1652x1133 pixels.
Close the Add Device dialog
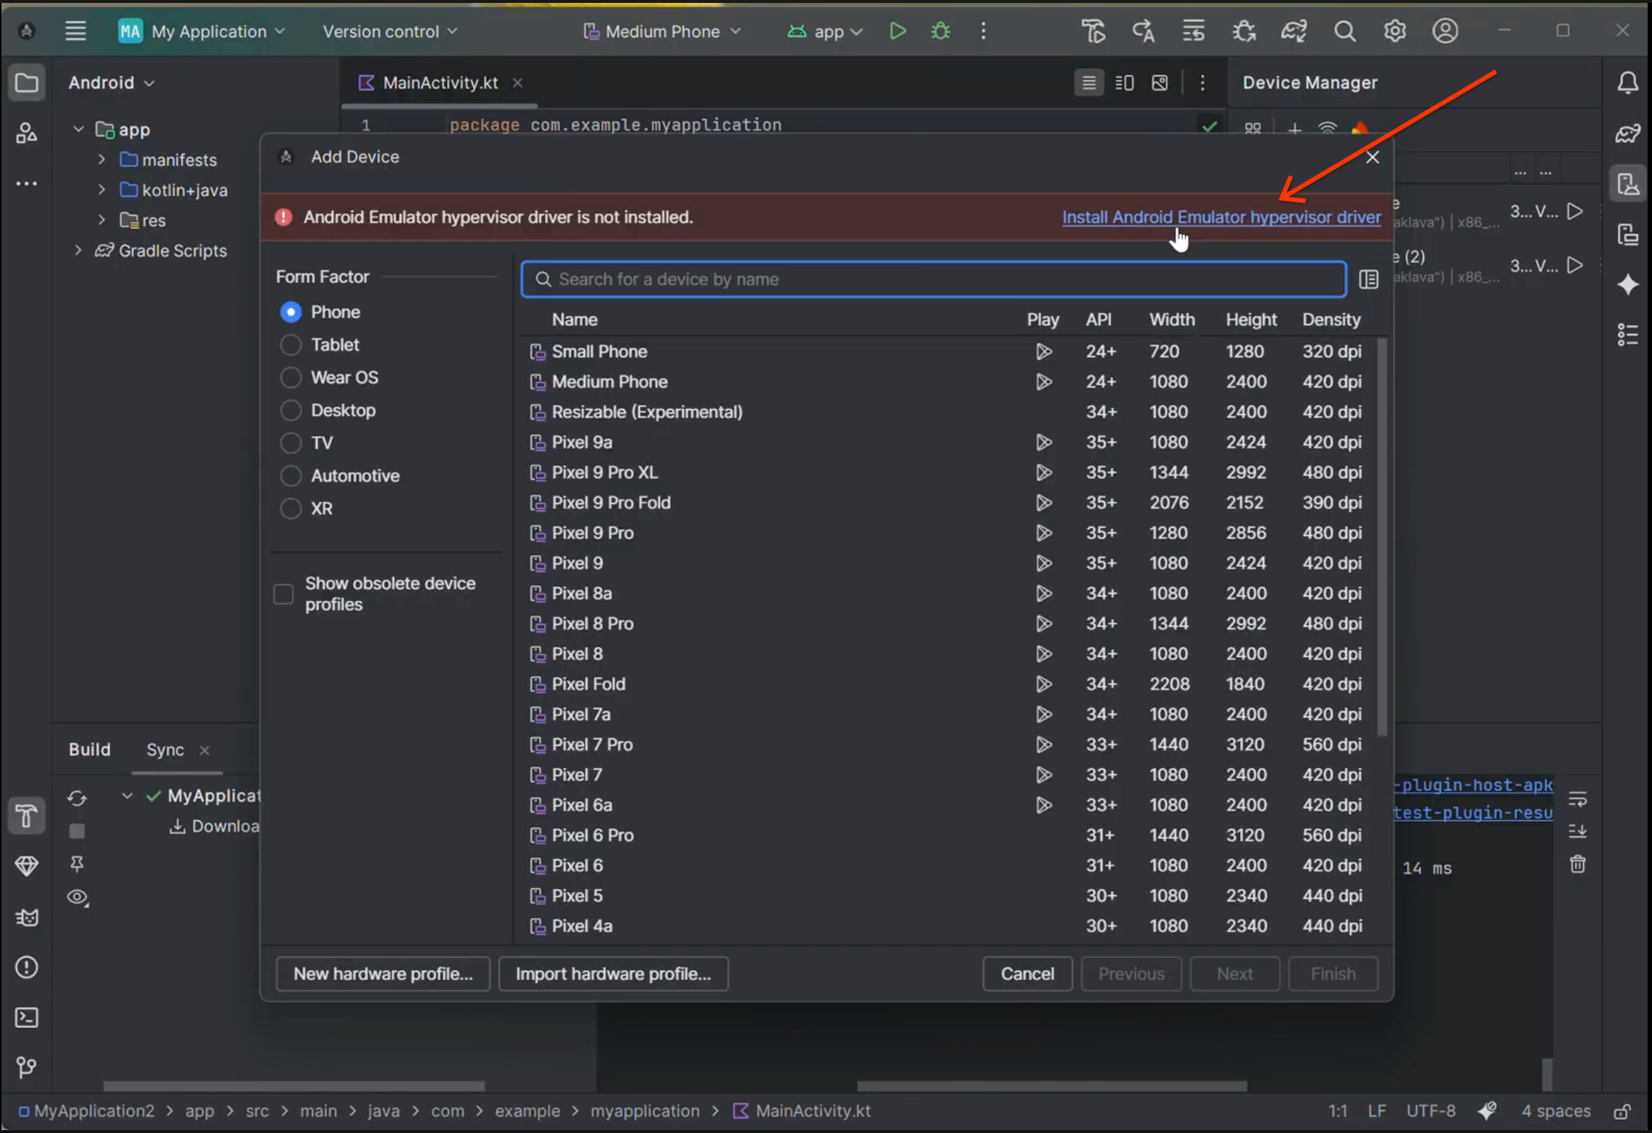click(x=1372, y=157)
